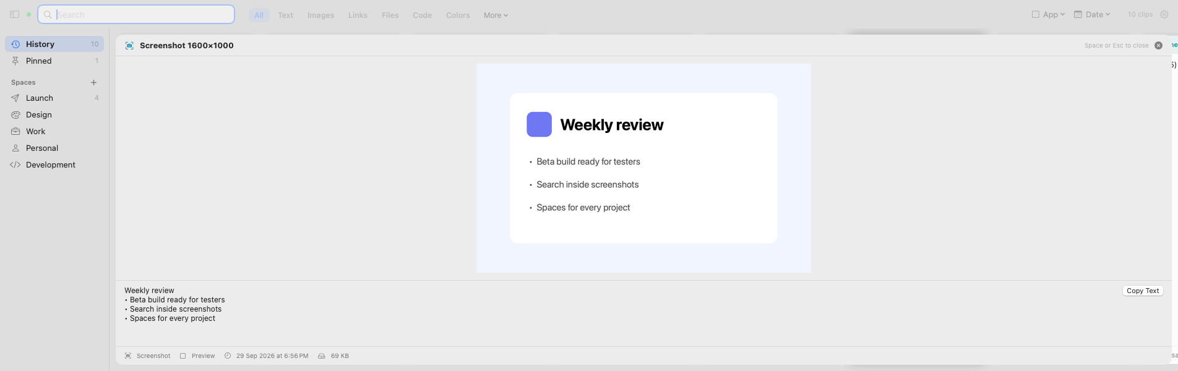Expand the More filters dropdown
1178x371 pixels.
click(x=496, y=15)
